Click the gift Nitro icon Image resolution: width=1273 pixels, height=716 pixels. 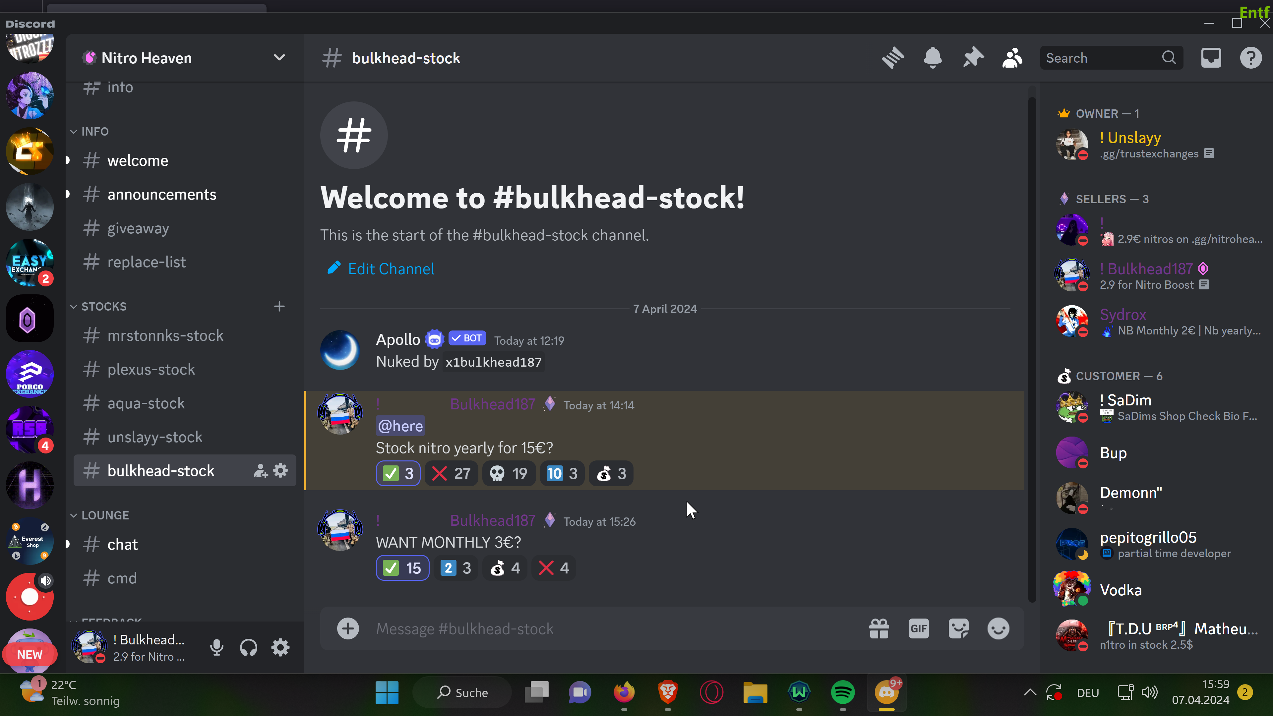pyautogui.click(x=879, y=628)
